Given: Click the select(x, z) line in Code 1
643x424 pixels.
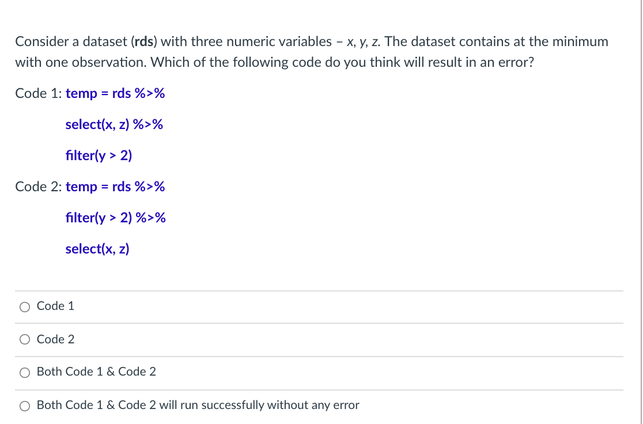Looking at the screenshot, I should point(114,124).
